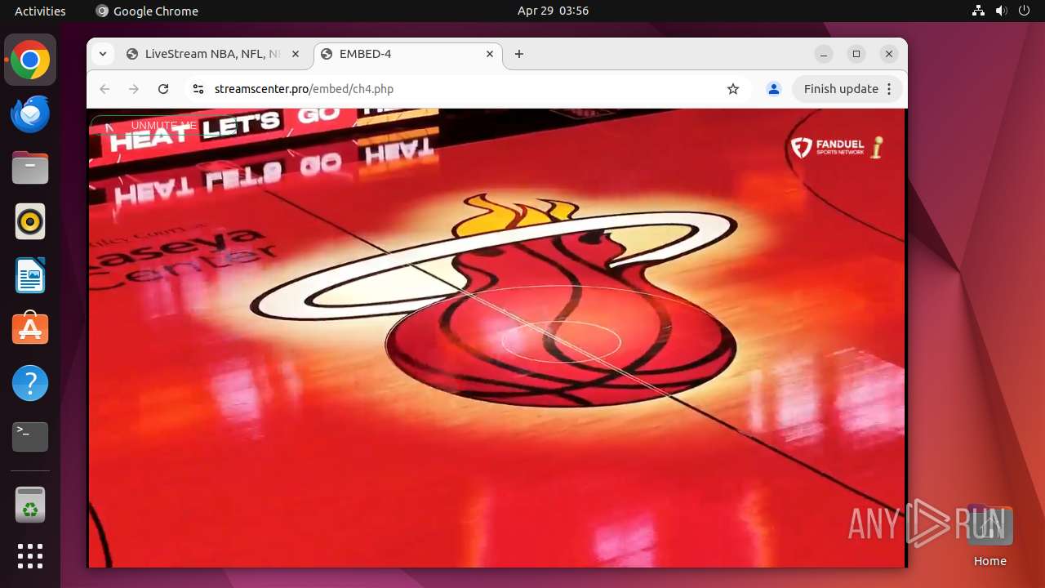Open the Help icon in dock

coord(30,383)
